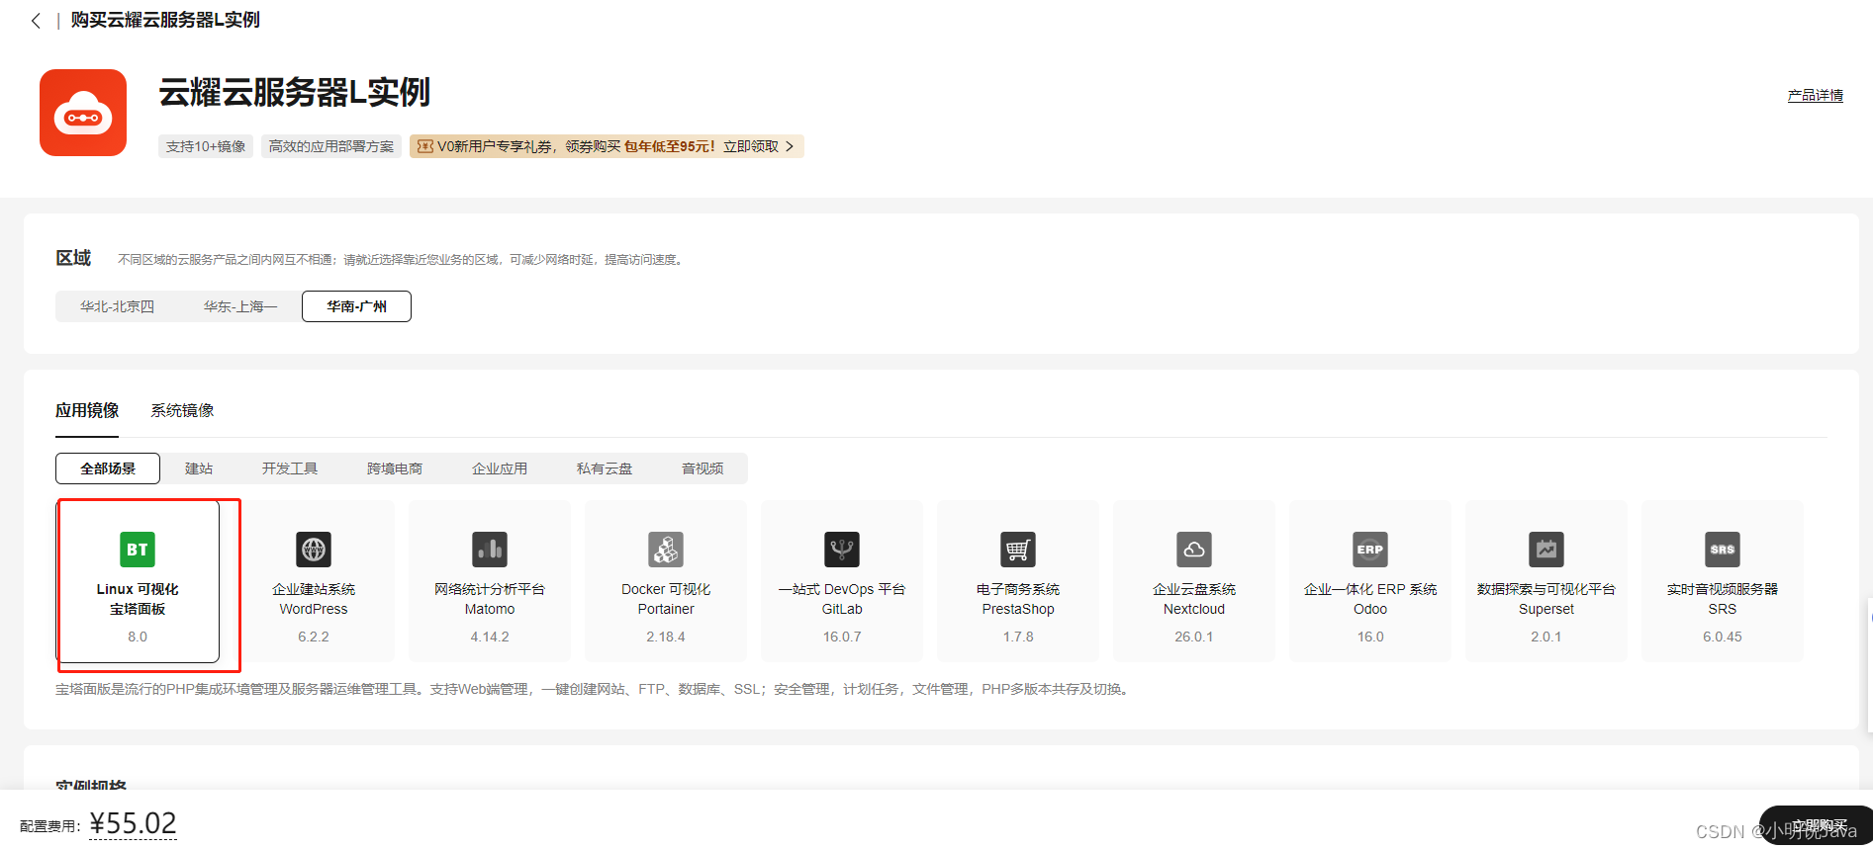Filter by 全部场景 scenario
The width and height of the screenshot is (1873, 850).
click(x=108, y=468)
